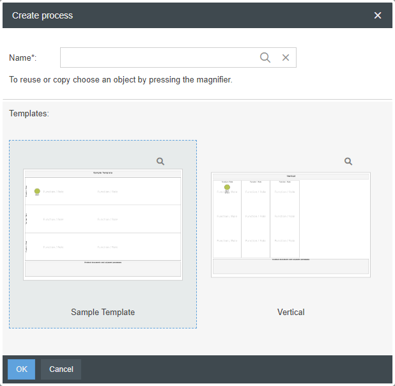Click the Name* field label

[x=23, y=58]
